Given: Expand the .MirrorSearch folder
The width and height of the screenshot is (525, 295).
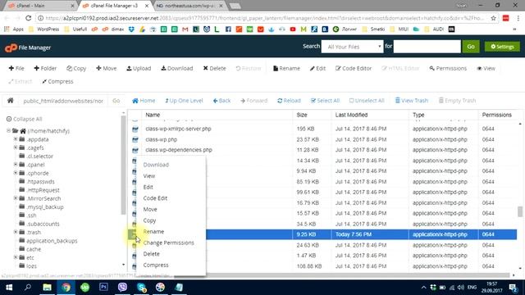Looking at the screenshot, I should coord(16,198).
